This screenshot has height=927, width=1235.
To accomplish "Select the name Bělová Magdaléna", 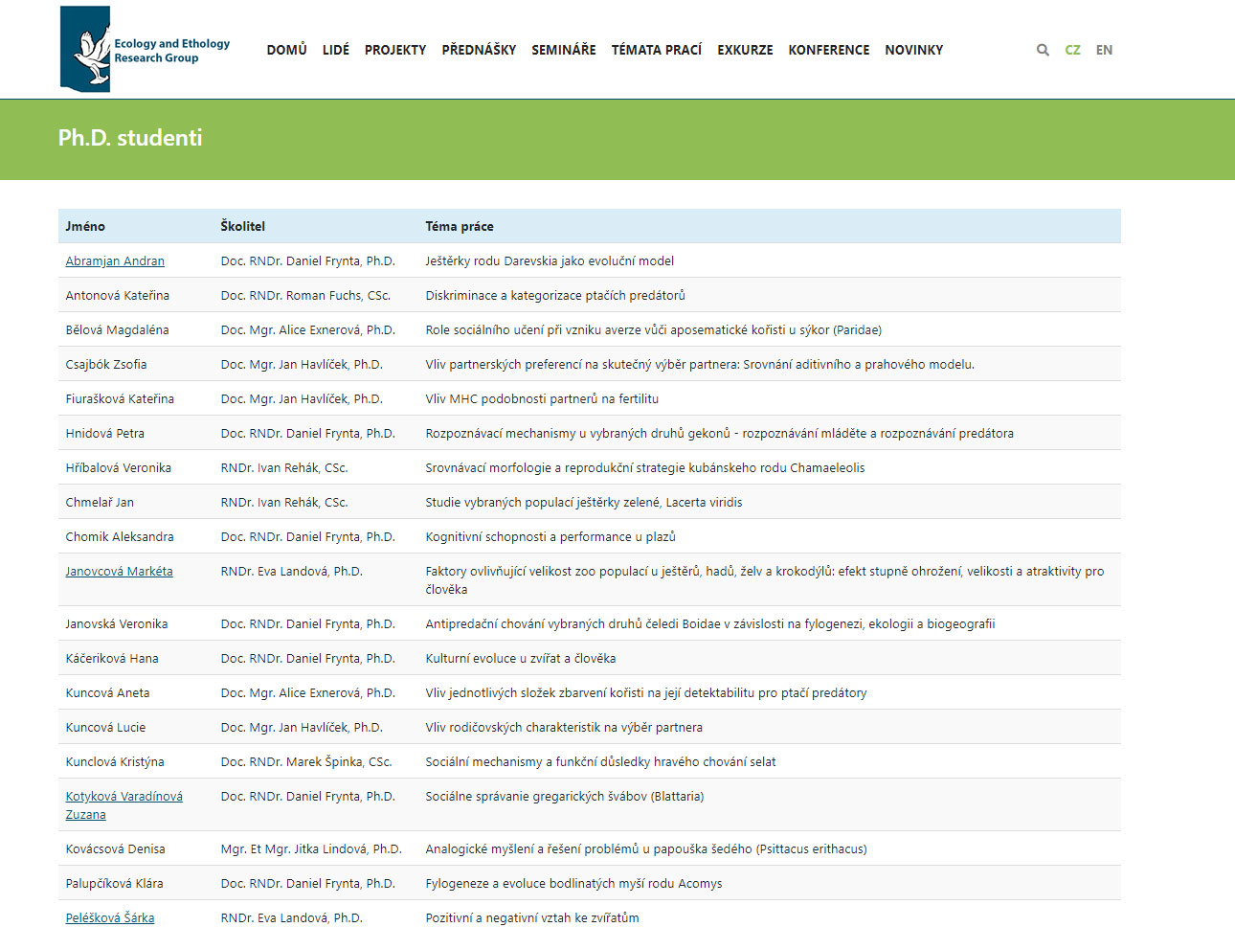I will point(117,329).
